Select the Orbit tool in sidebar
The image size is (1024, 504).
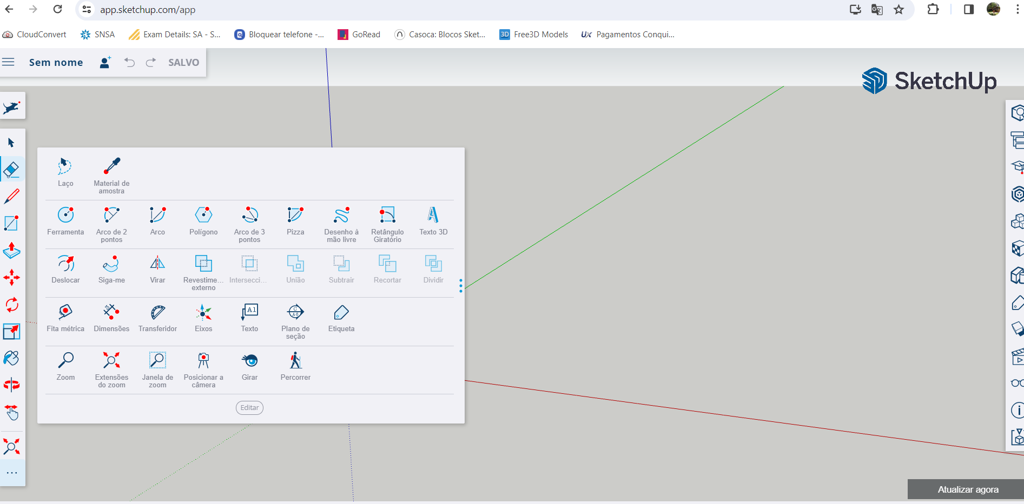tap(11, 385)
